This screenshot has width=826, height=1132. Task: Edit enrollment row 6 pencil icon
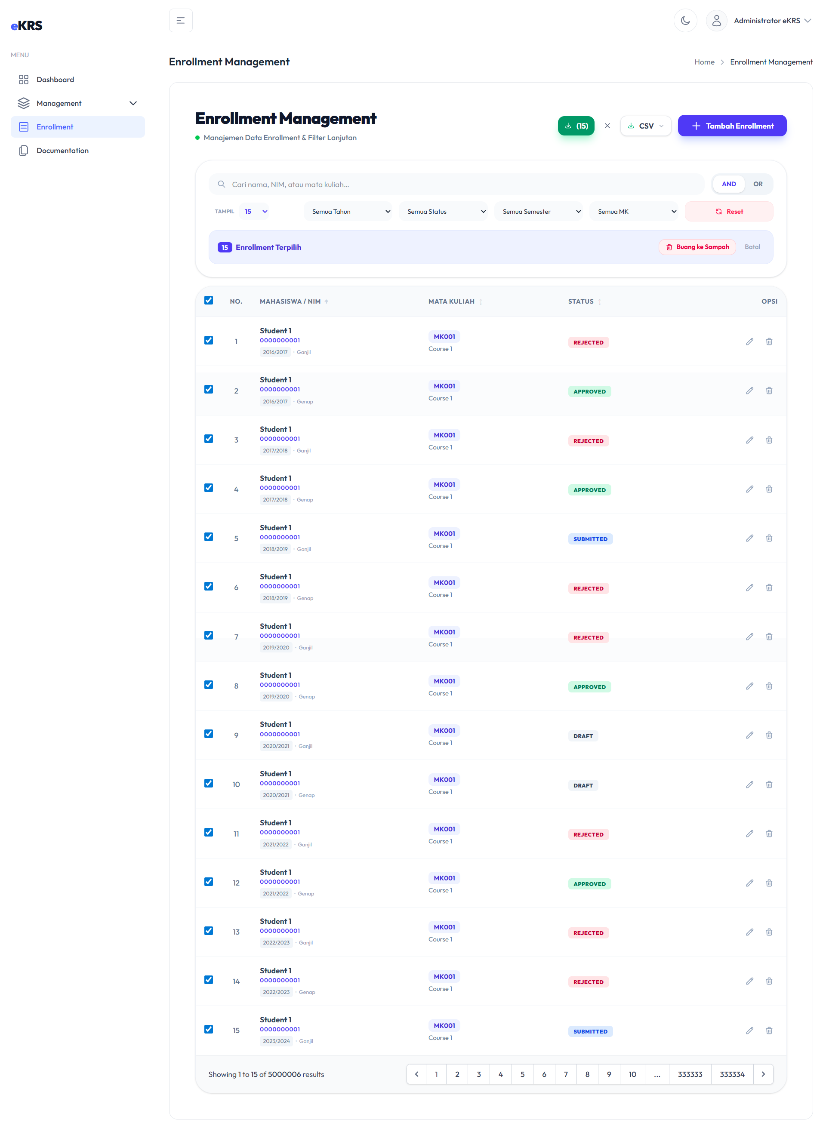point(749,587)
